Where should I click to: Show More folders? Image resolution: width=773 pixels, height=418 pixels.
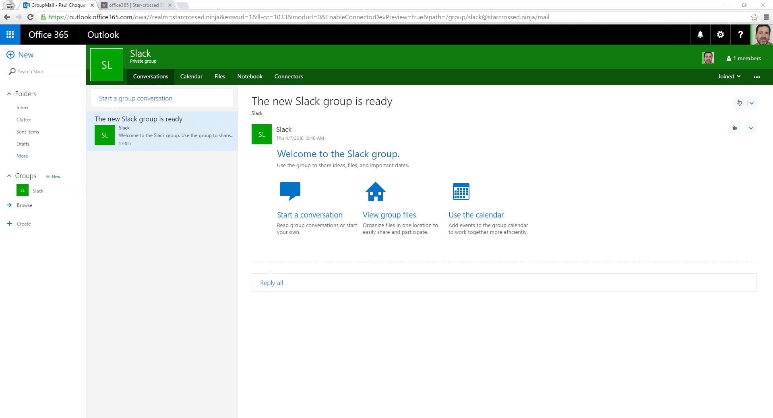22,156
